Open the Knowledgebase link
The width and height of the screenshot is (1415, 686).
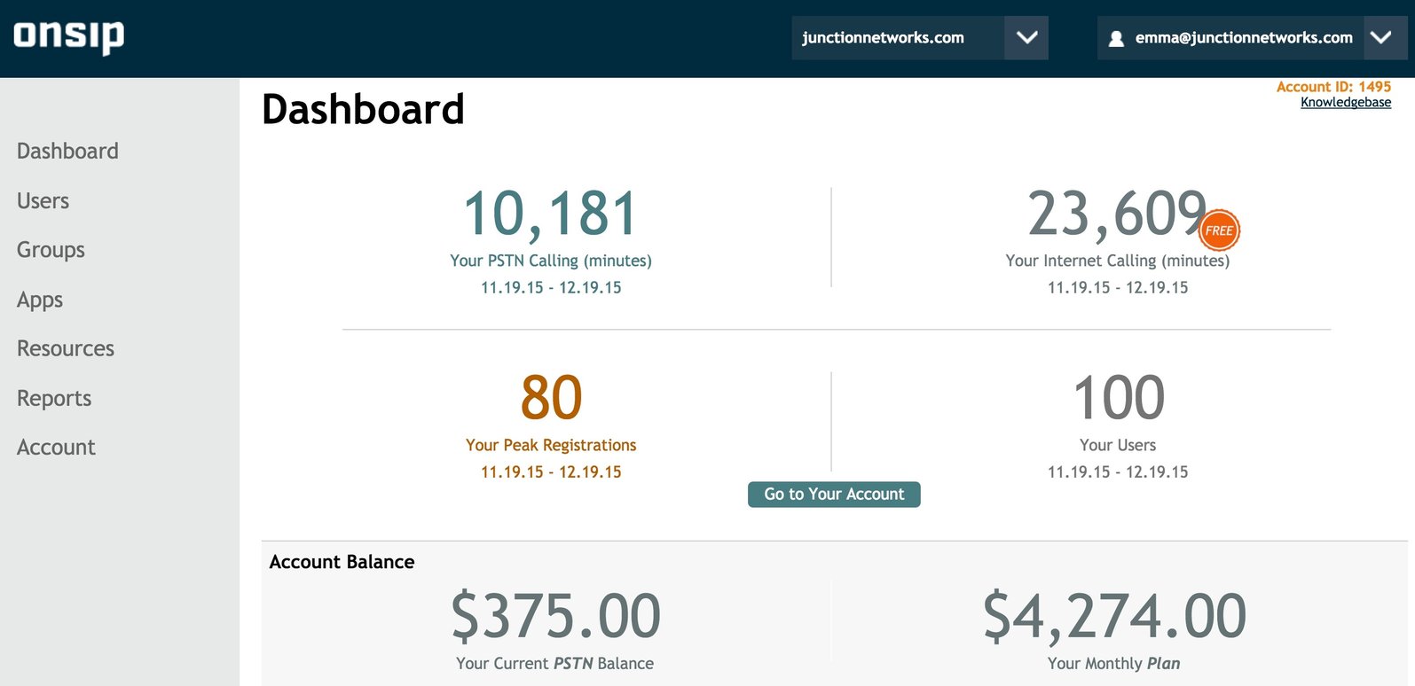pos(1345,103)
